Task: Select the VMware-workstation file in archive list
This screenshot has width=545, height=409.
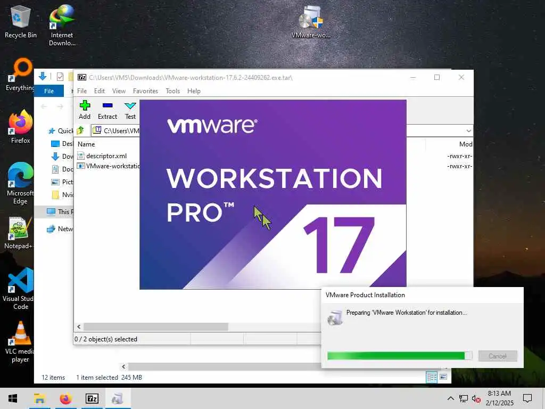Action: (108, 166)
